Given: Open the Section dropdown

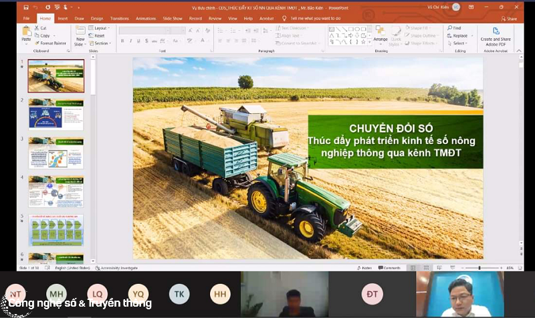Looking at the screenshot, I should tap(100, 43).
